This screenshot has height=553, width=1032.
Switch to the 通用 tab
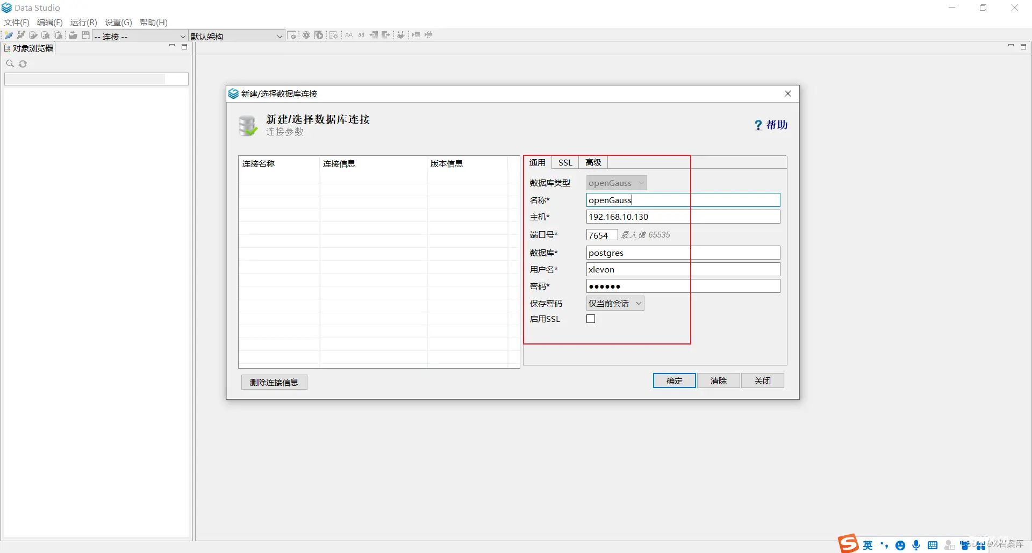point(537,162)
